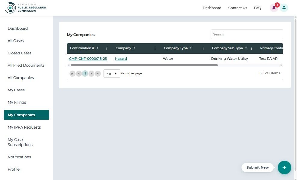This screenshot has height=180, width=297.
Task: Open Closed Cases in sidebar
Action: pyautogui.click(x=20, y=53)
